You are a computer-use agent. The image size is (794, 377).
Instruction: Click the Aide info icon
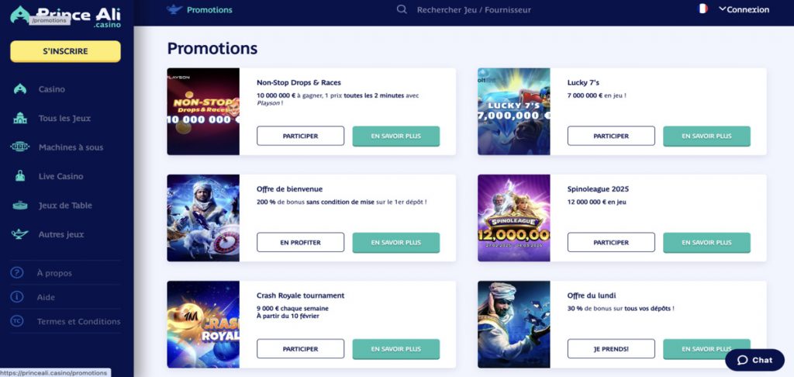17,297
